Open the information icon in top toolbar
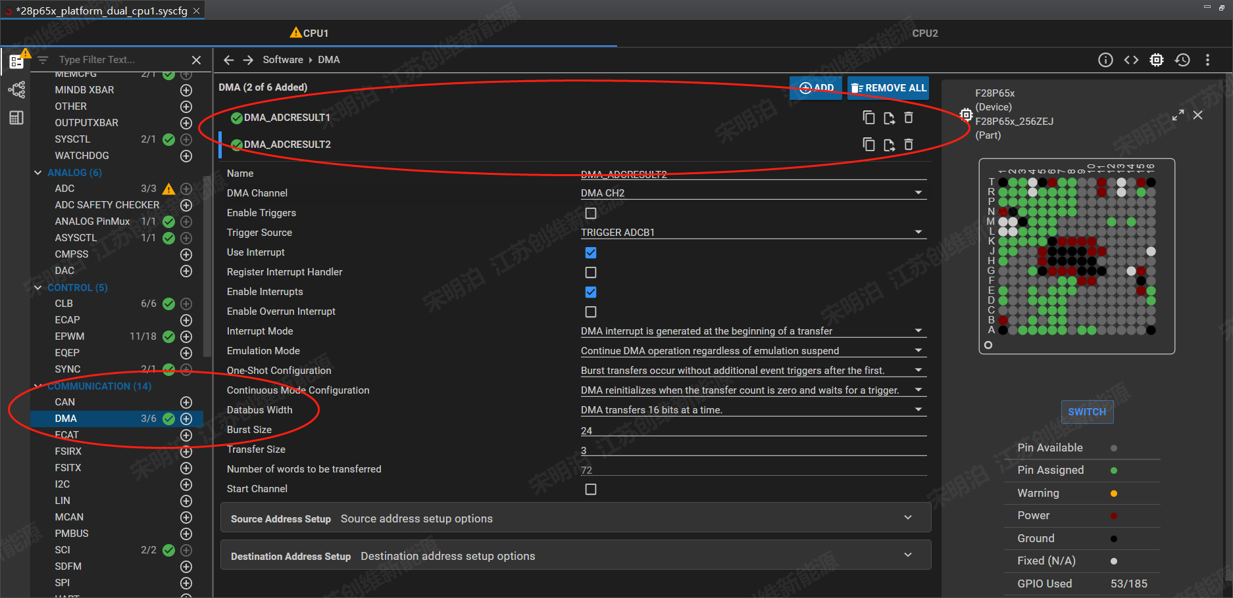Viewport: 1233px width, 598px height. [x=1105, y=60]
